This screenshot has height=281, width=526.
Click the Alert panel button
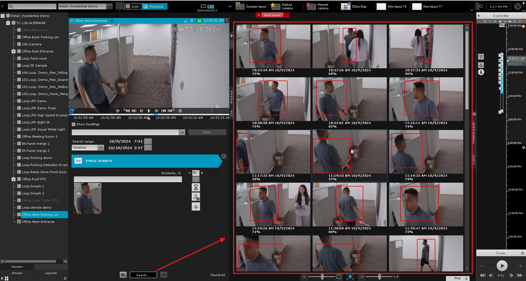click(x=272, y=15)
